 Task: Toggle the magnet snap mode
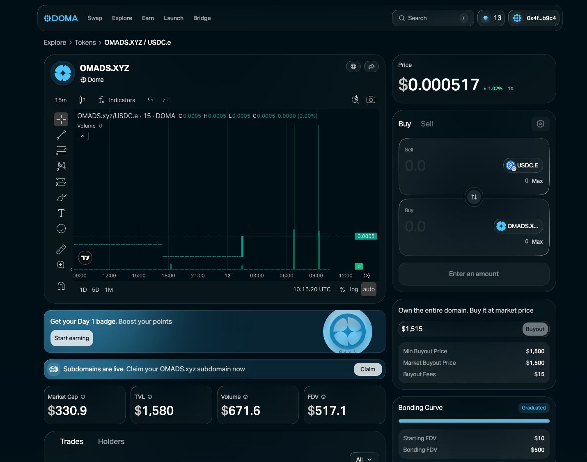(x=61, y=286)
